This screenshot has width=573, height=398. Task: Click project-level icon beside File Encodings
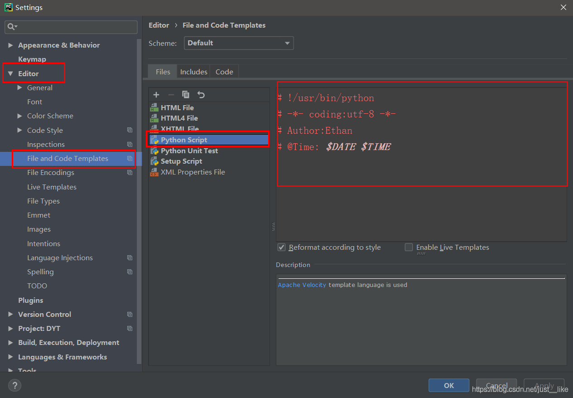pos(130,173)
